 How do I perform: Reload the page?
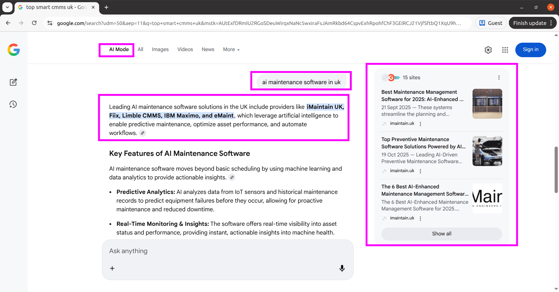34,23
